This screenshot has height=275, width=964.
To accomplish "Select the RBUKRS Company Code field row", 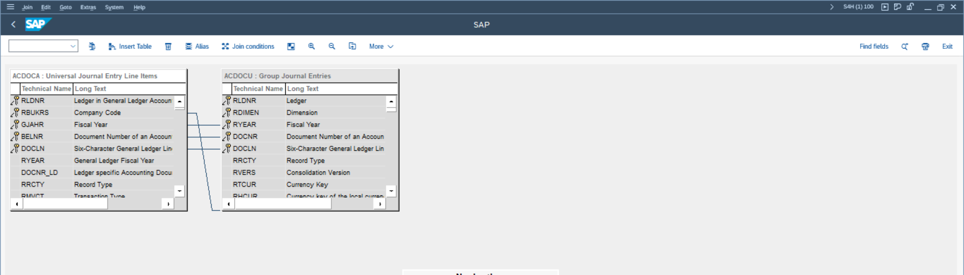I will pos(97,112).
